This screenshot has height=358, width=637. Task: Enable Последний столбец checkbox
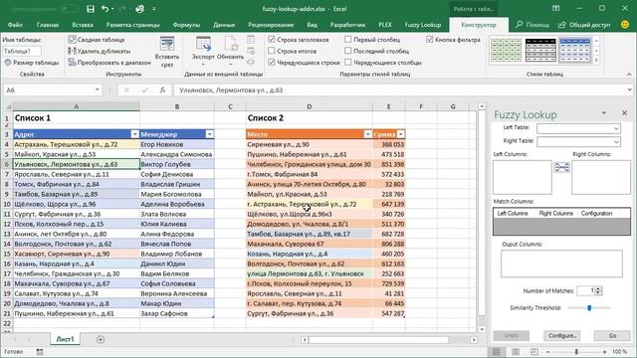coord(347,51)
